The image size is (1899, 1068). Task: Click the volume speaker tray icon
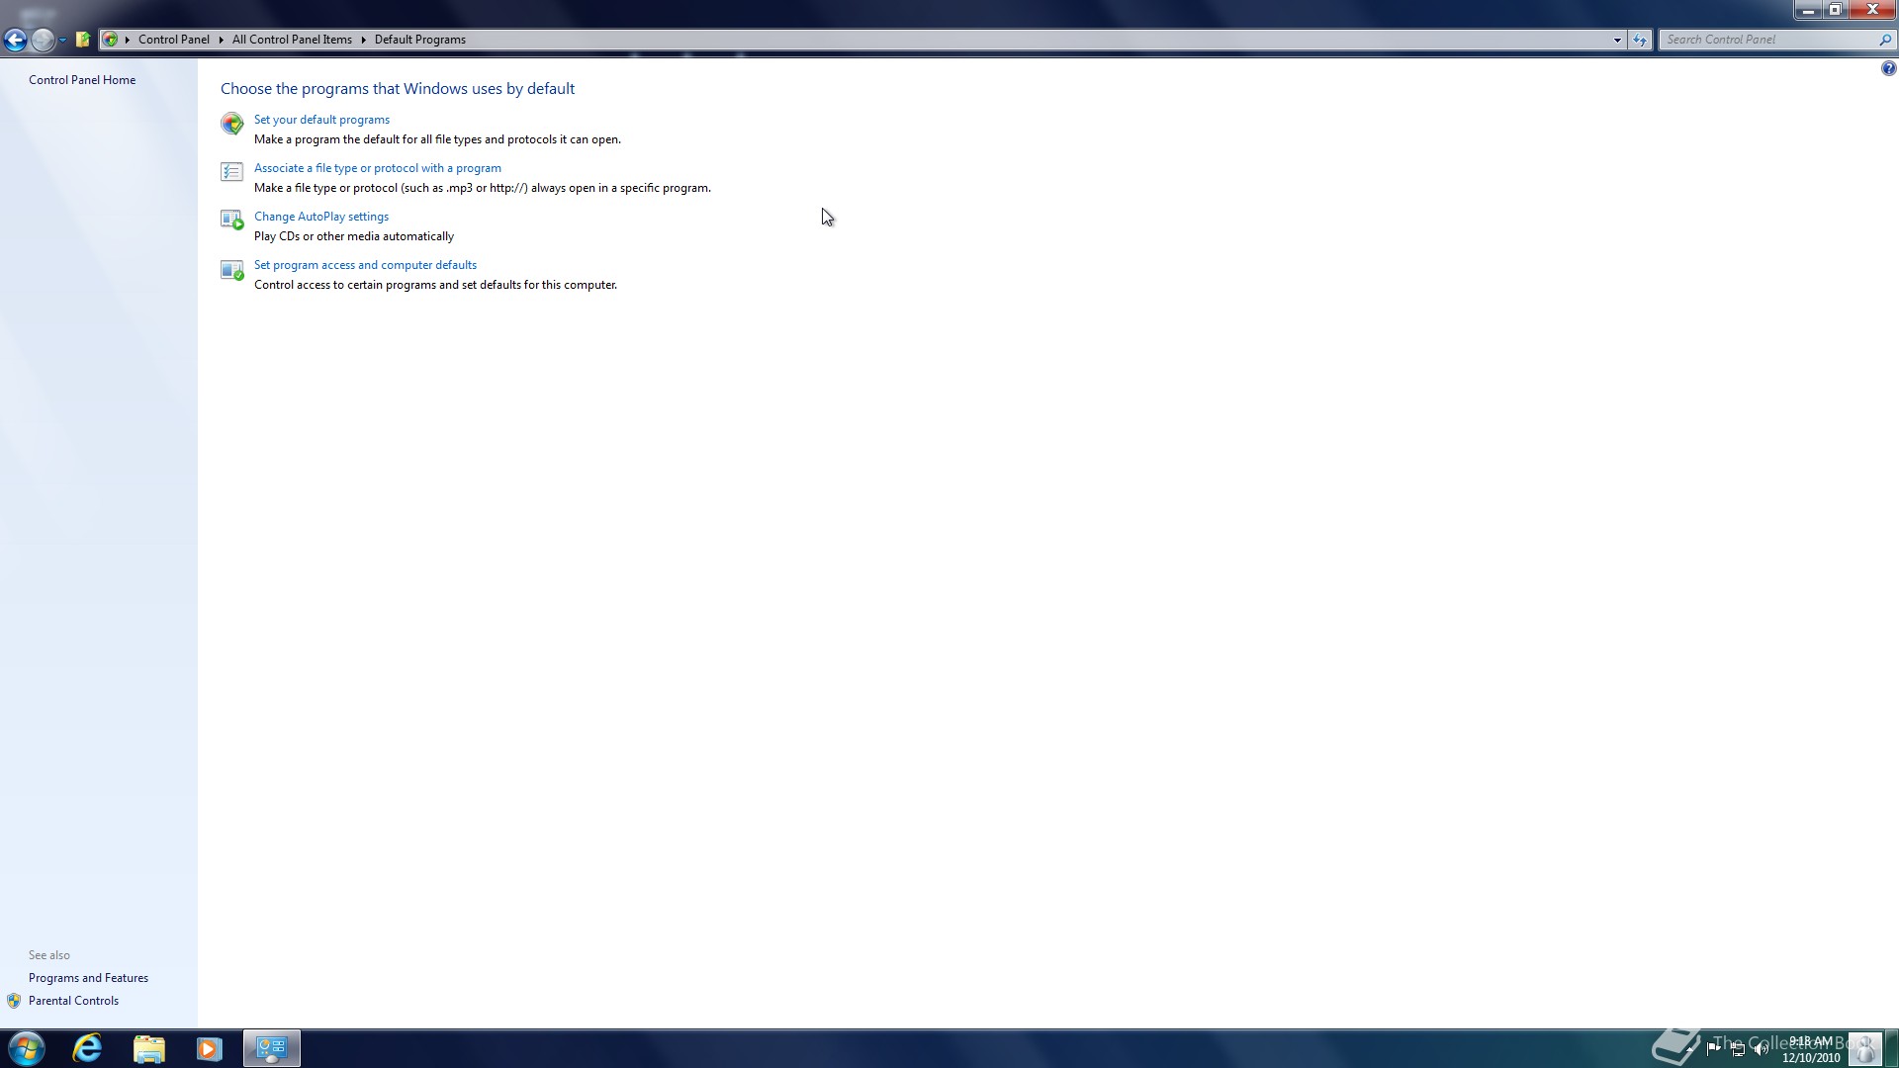[1761, 1049]
